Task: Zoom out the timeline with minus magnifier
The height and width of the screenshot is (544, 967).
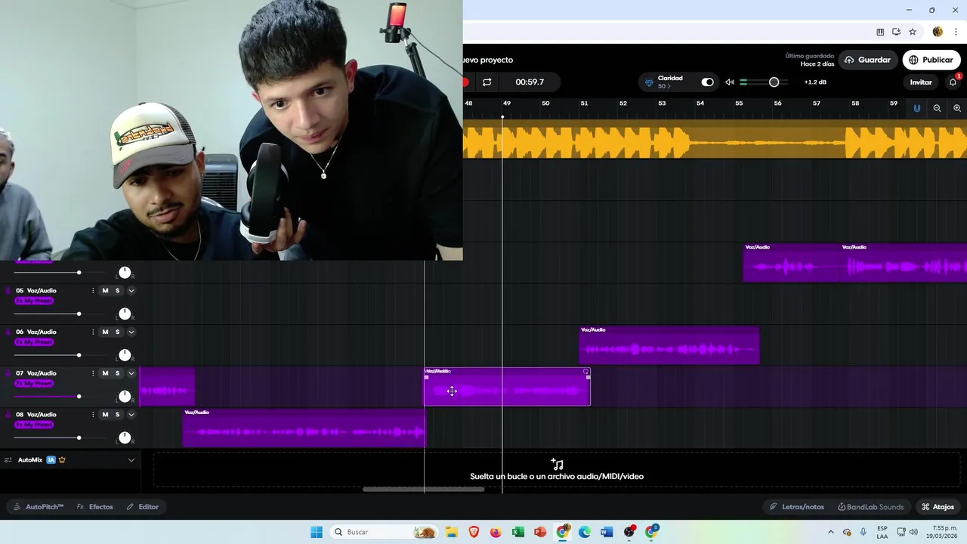Action: 937,108
